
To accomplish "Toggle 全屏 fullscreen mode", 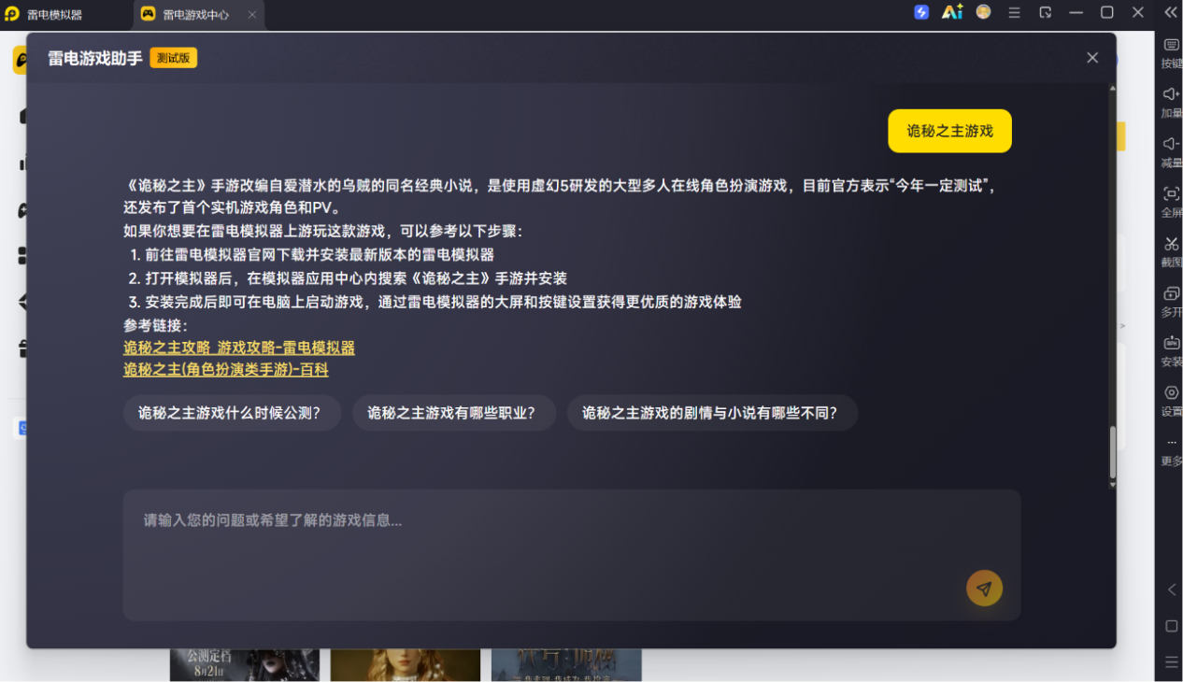I will [x=1171, y=201].
